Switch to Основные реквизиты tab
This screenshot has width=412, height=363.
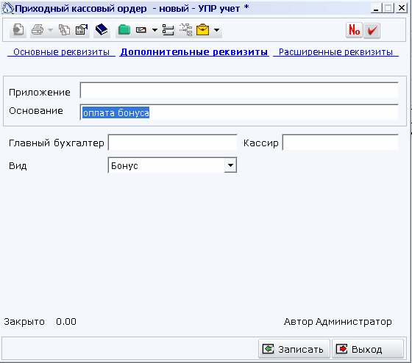click(x=61, y=52)
